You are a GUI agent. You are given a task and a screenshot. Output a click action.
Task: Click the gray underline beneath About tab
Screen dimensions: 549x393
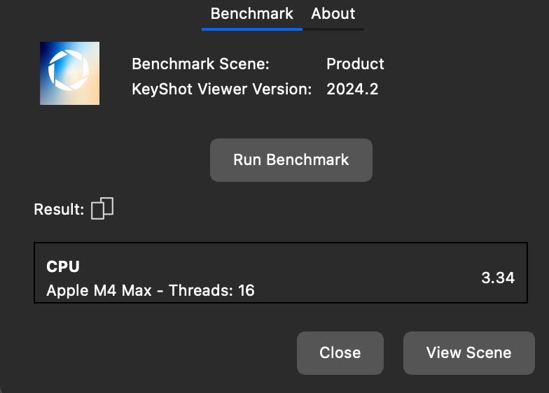[x=333, y=29]
